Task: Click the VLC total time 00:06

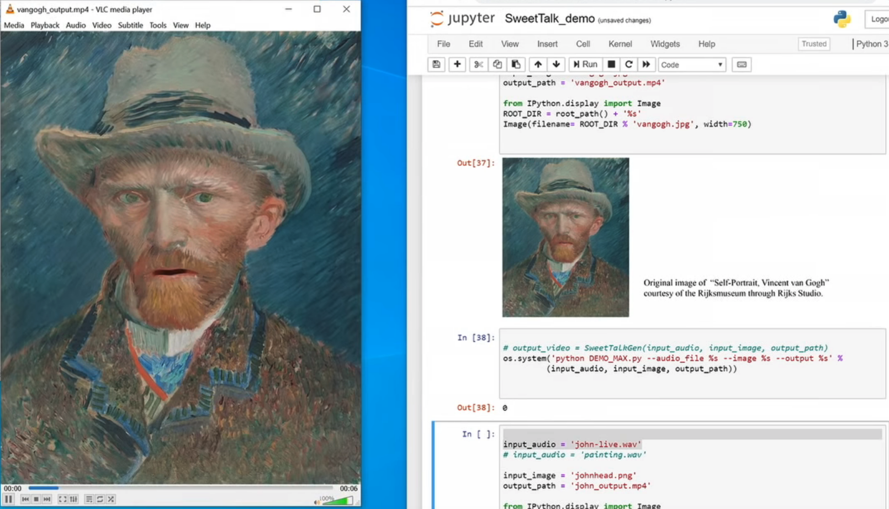Action: coord(348,489)
